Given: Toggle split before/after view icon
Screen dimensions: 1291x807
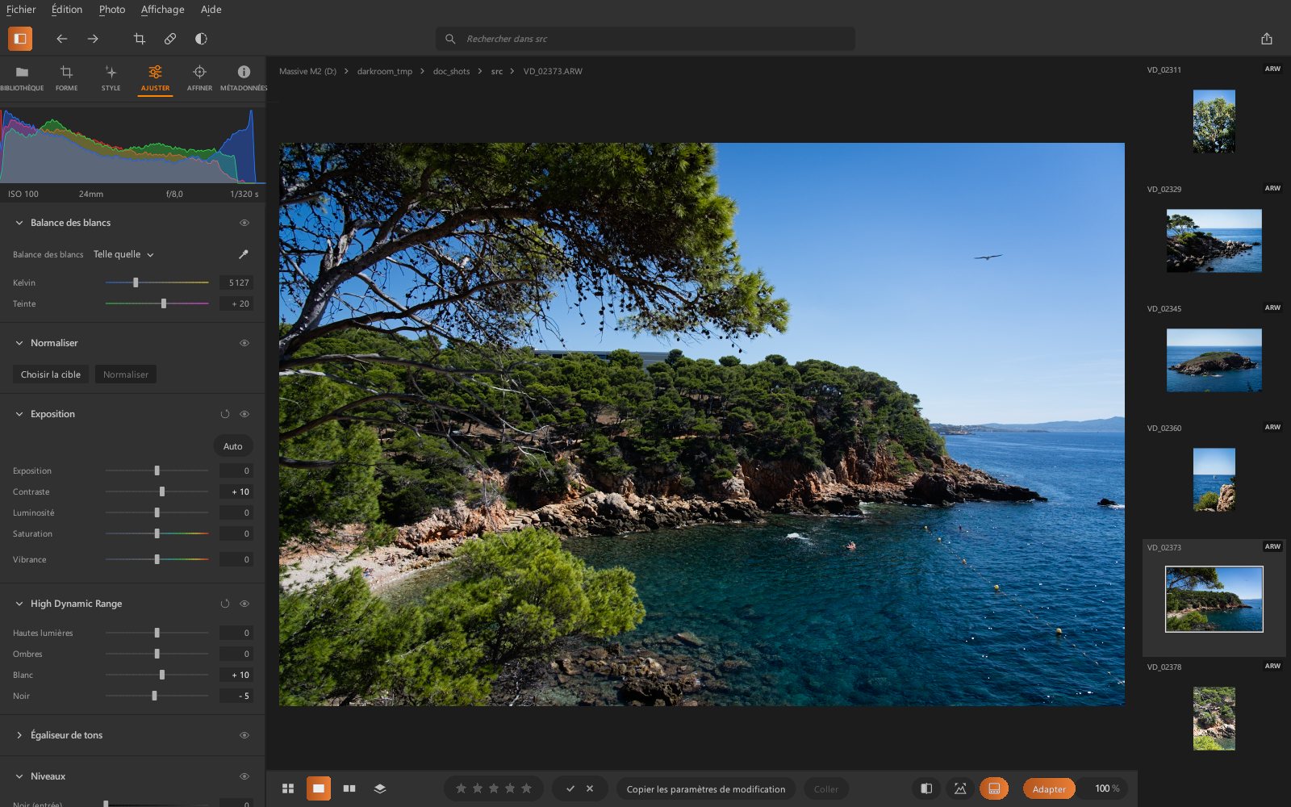Looking at the screenshot, I should coord(926,788).
